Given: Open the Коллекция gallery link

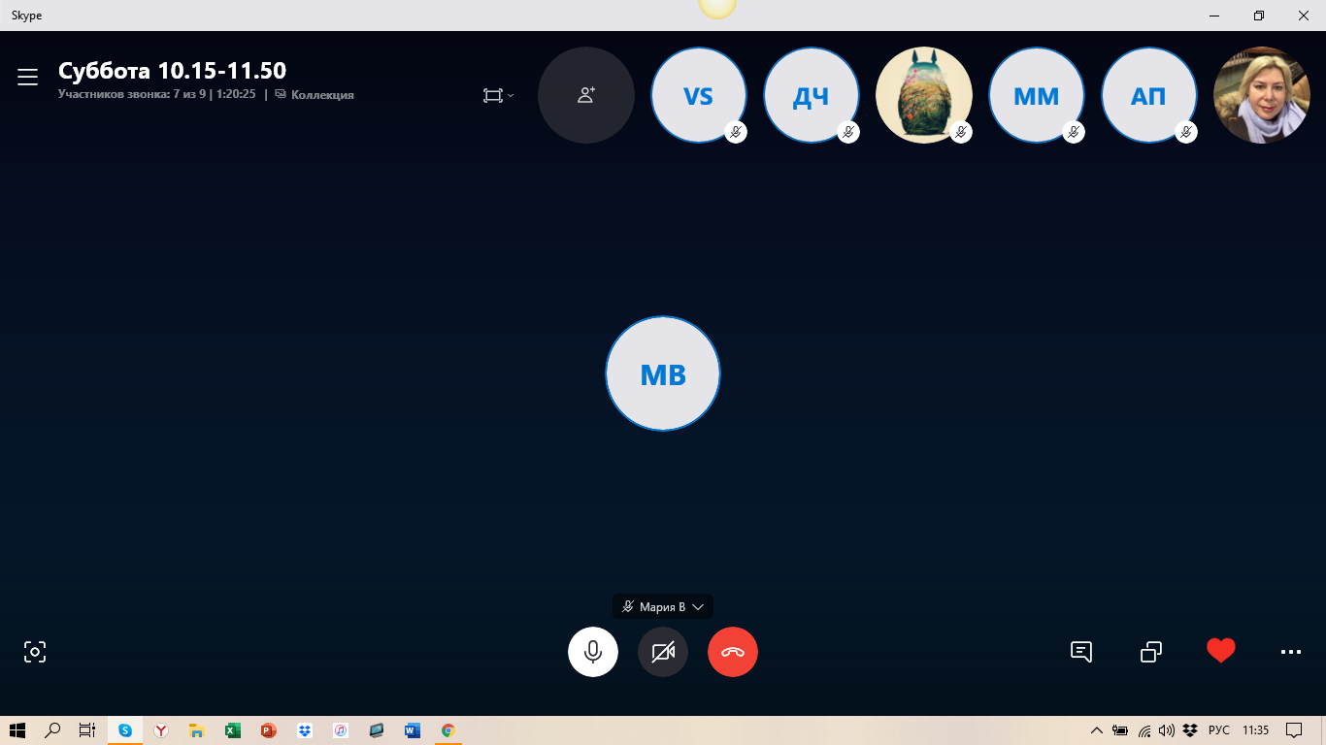Looking at the screenshot, I should (321, 95).
